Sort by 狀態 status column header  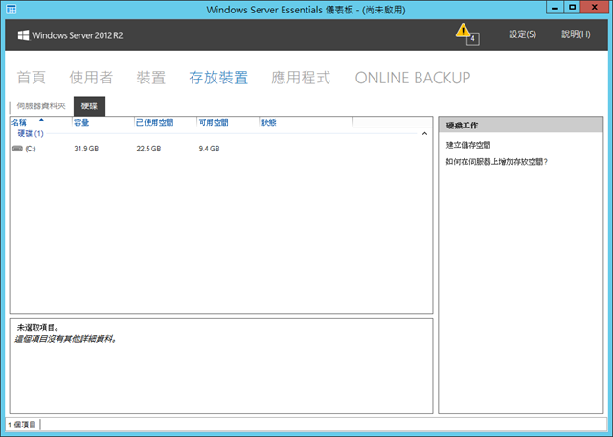tap(306, 123)
